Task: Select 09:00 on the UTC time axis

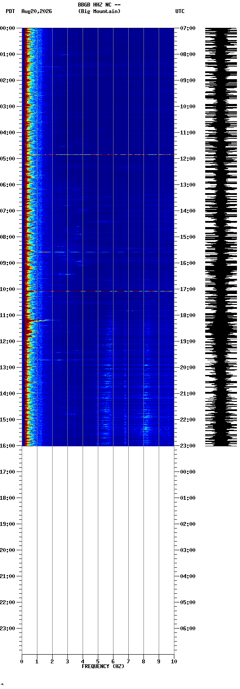Action: [x=188, y=80]
